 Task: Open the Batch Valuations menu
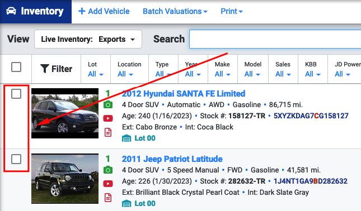coord(175,11)
